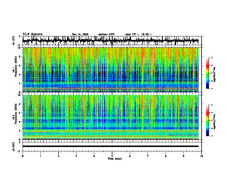Screen dimensions: 227x175
Task: Click the "6" tick on the time axis
Action: pyautogui.click(x=130, y=156)
